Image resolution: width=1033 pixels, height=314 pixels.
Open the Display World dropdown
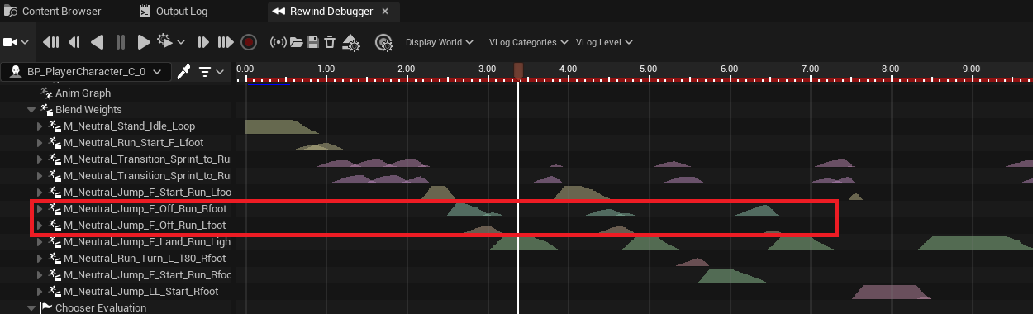tap(439, 42)
